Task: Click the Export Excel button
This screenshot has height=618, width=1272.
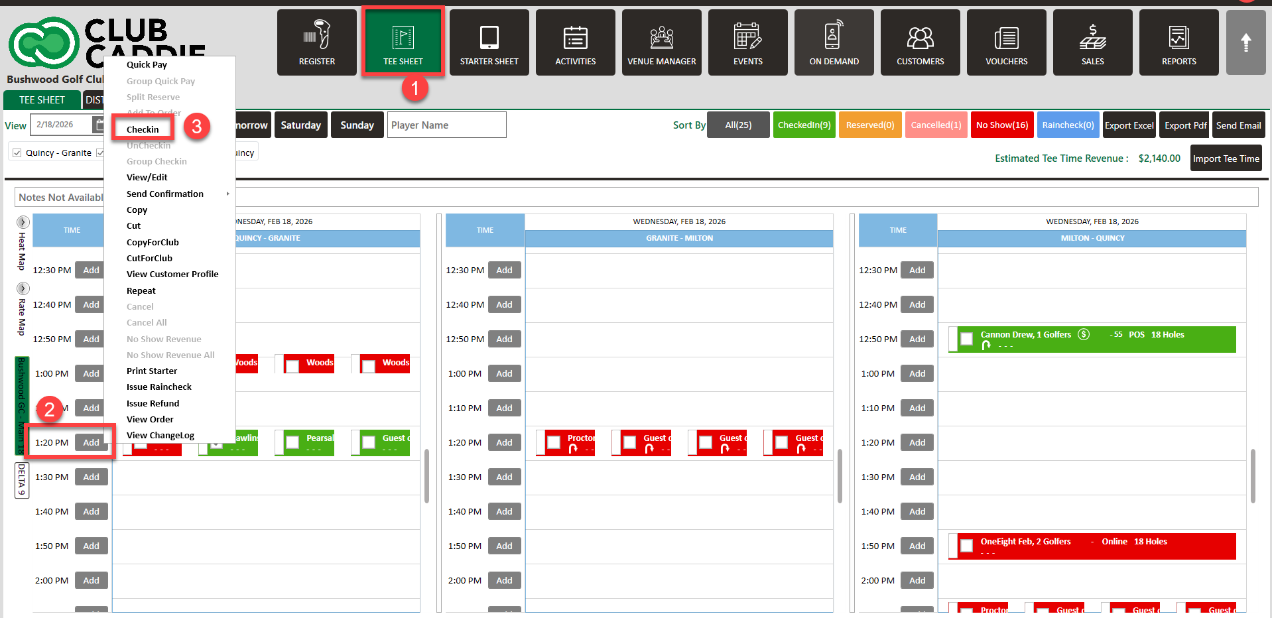Action: (1129, 125)
